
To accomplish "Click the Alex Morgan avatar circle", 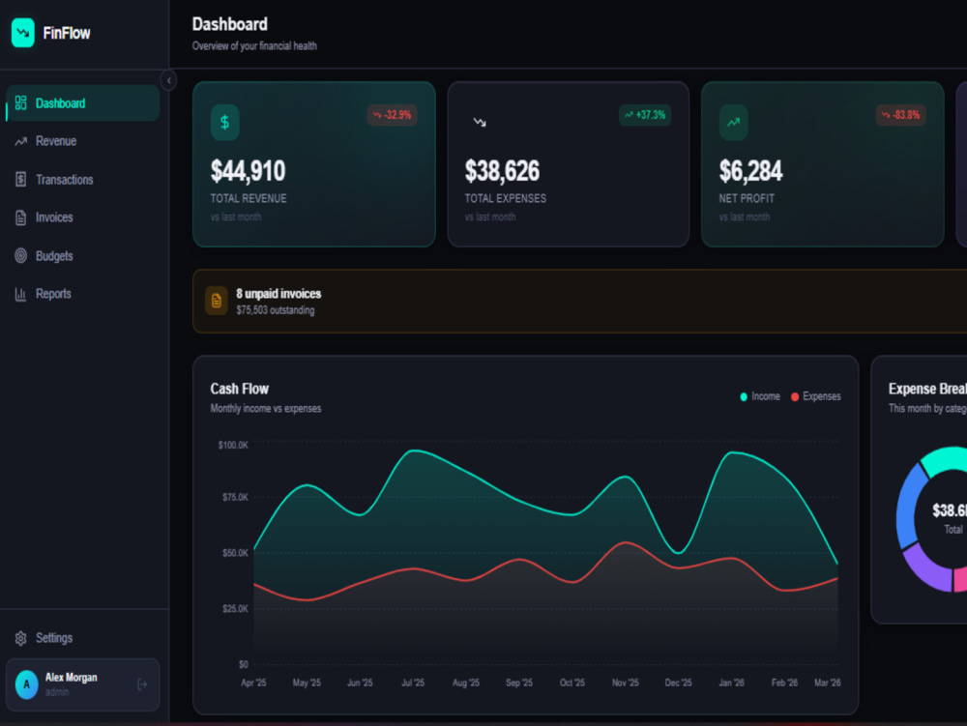I will (x=26, y=684).
